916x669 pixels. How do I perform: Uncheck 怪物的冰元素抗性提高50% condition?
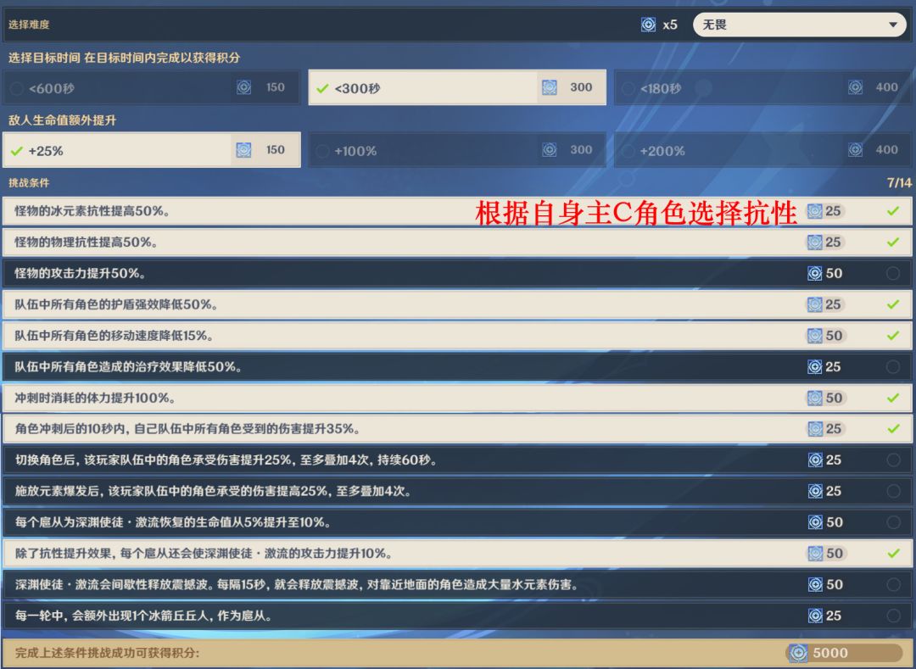pos(892,211)
